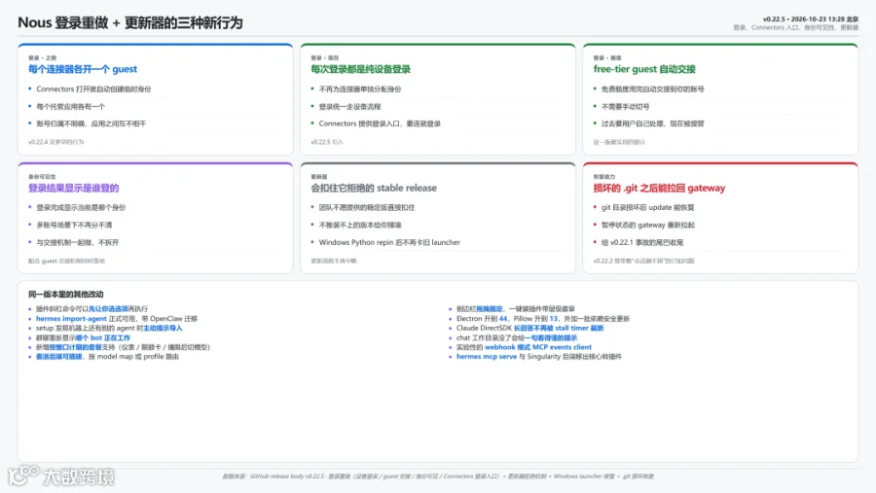Click the line starting '侧边栏'
The width and height of the screenshot is (876, 493).
pos(516,309)
